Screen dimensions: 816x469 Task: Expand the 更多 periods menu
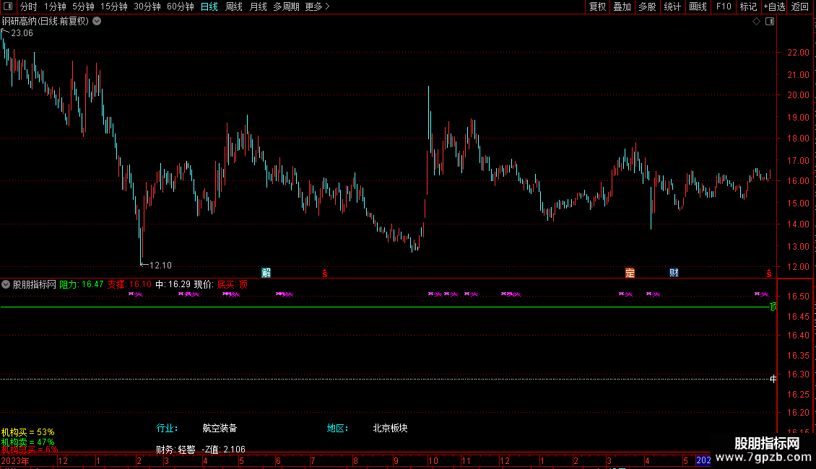click(317, 6)
